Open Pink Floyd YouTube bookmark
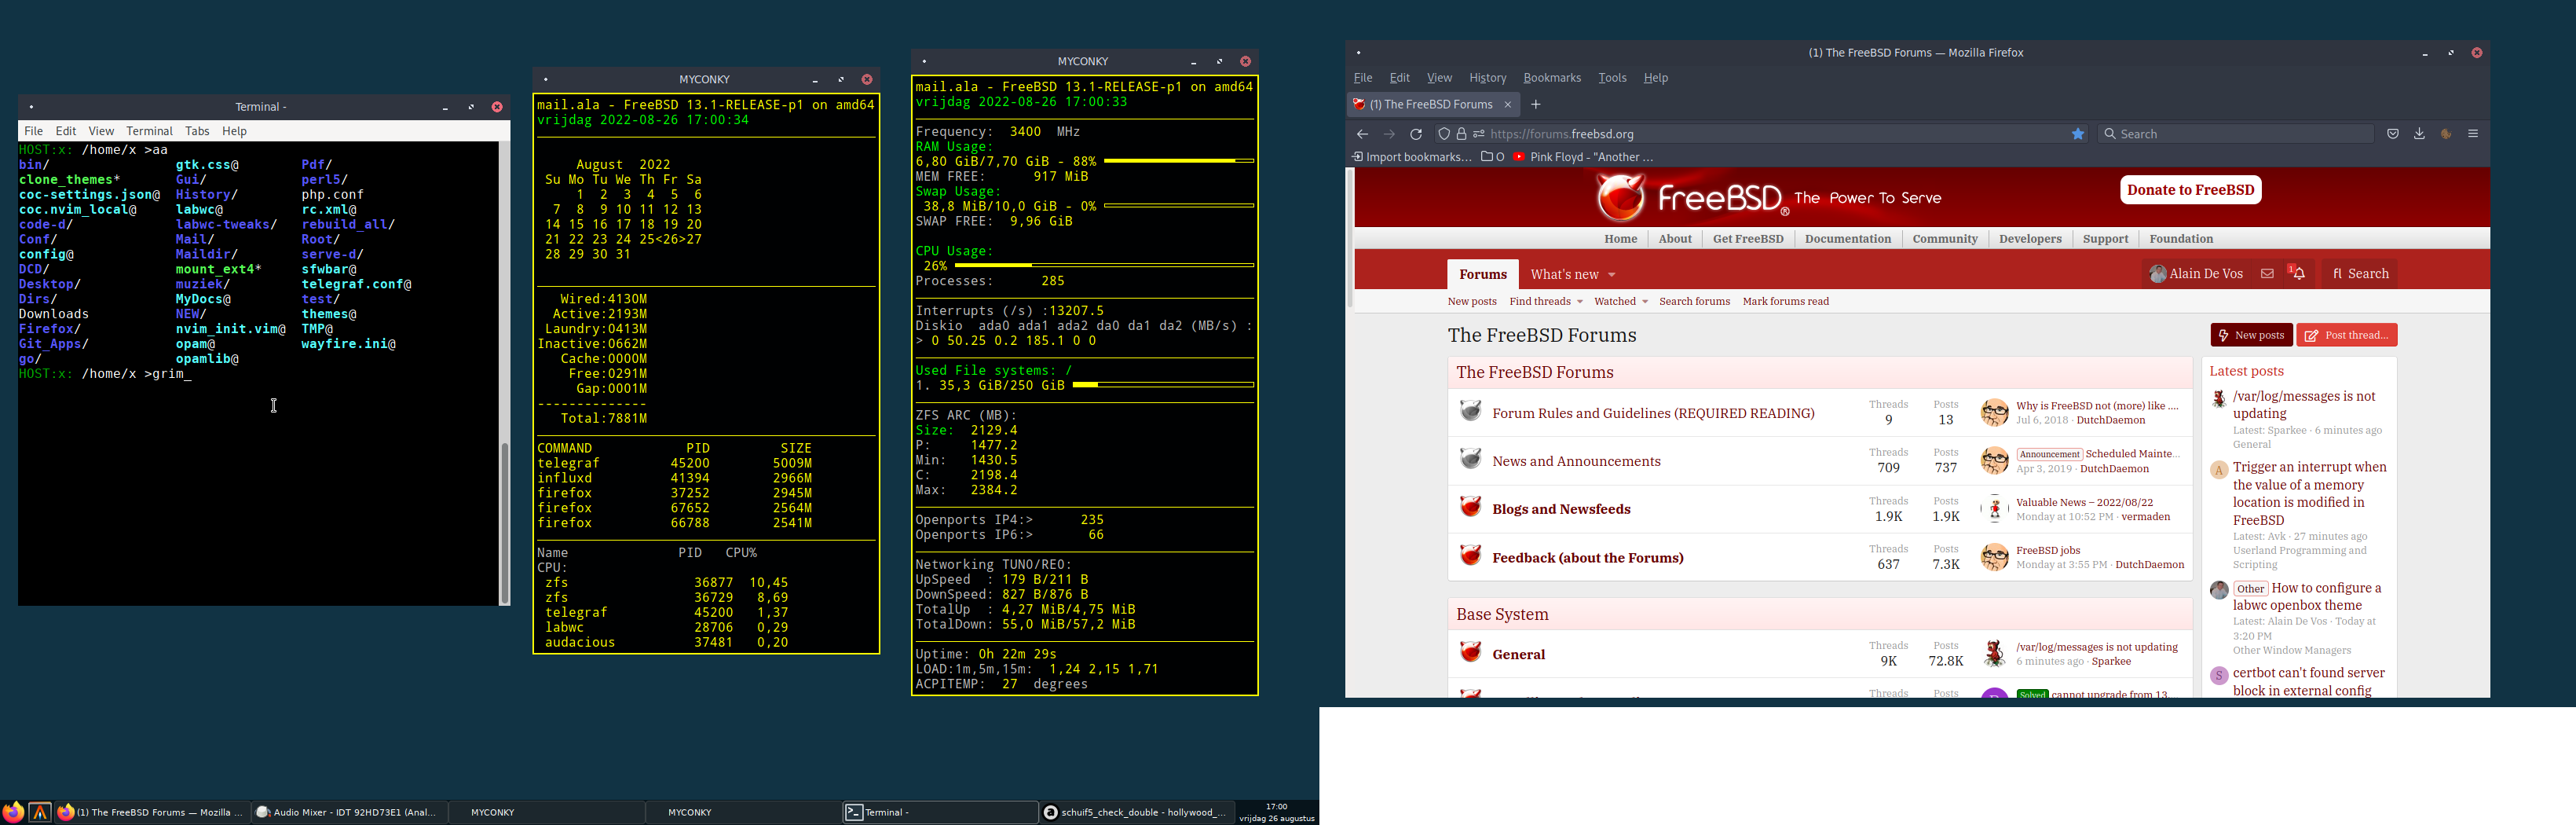The image size is (2576, 825). pos(1583,157)
